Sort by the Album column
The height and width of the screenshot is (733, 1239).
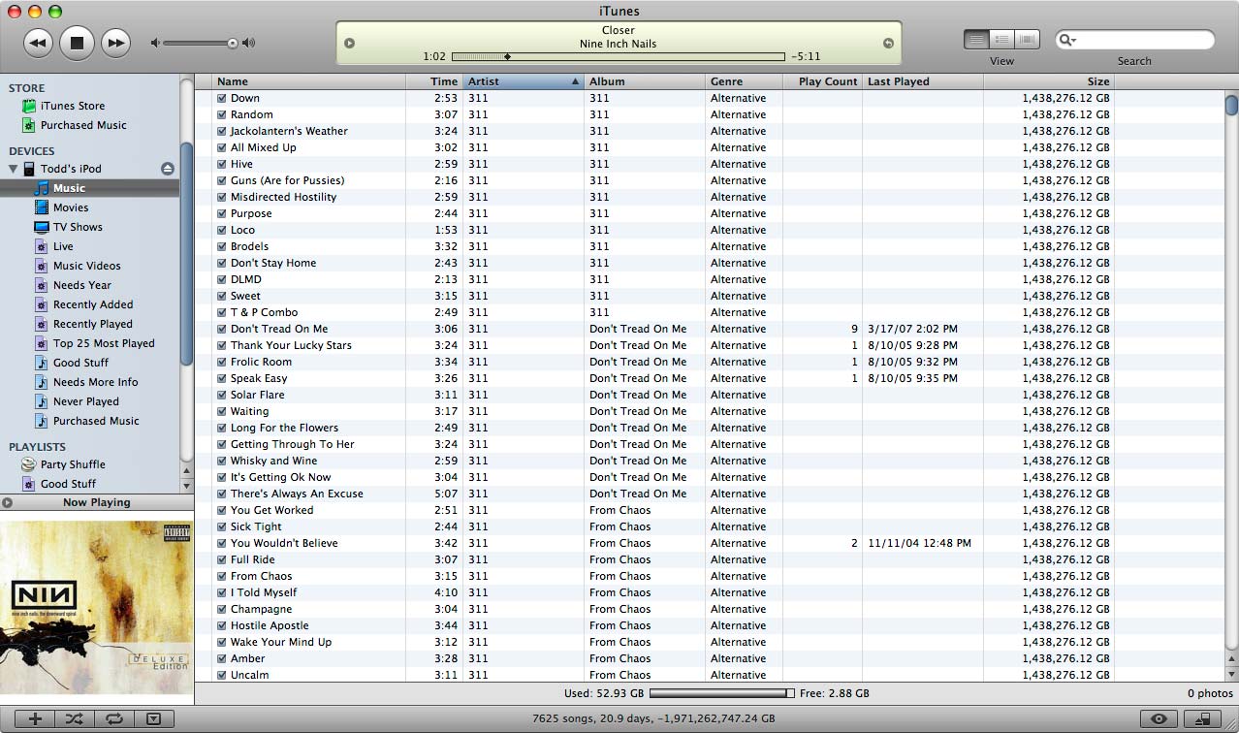(x=645, y=81)
